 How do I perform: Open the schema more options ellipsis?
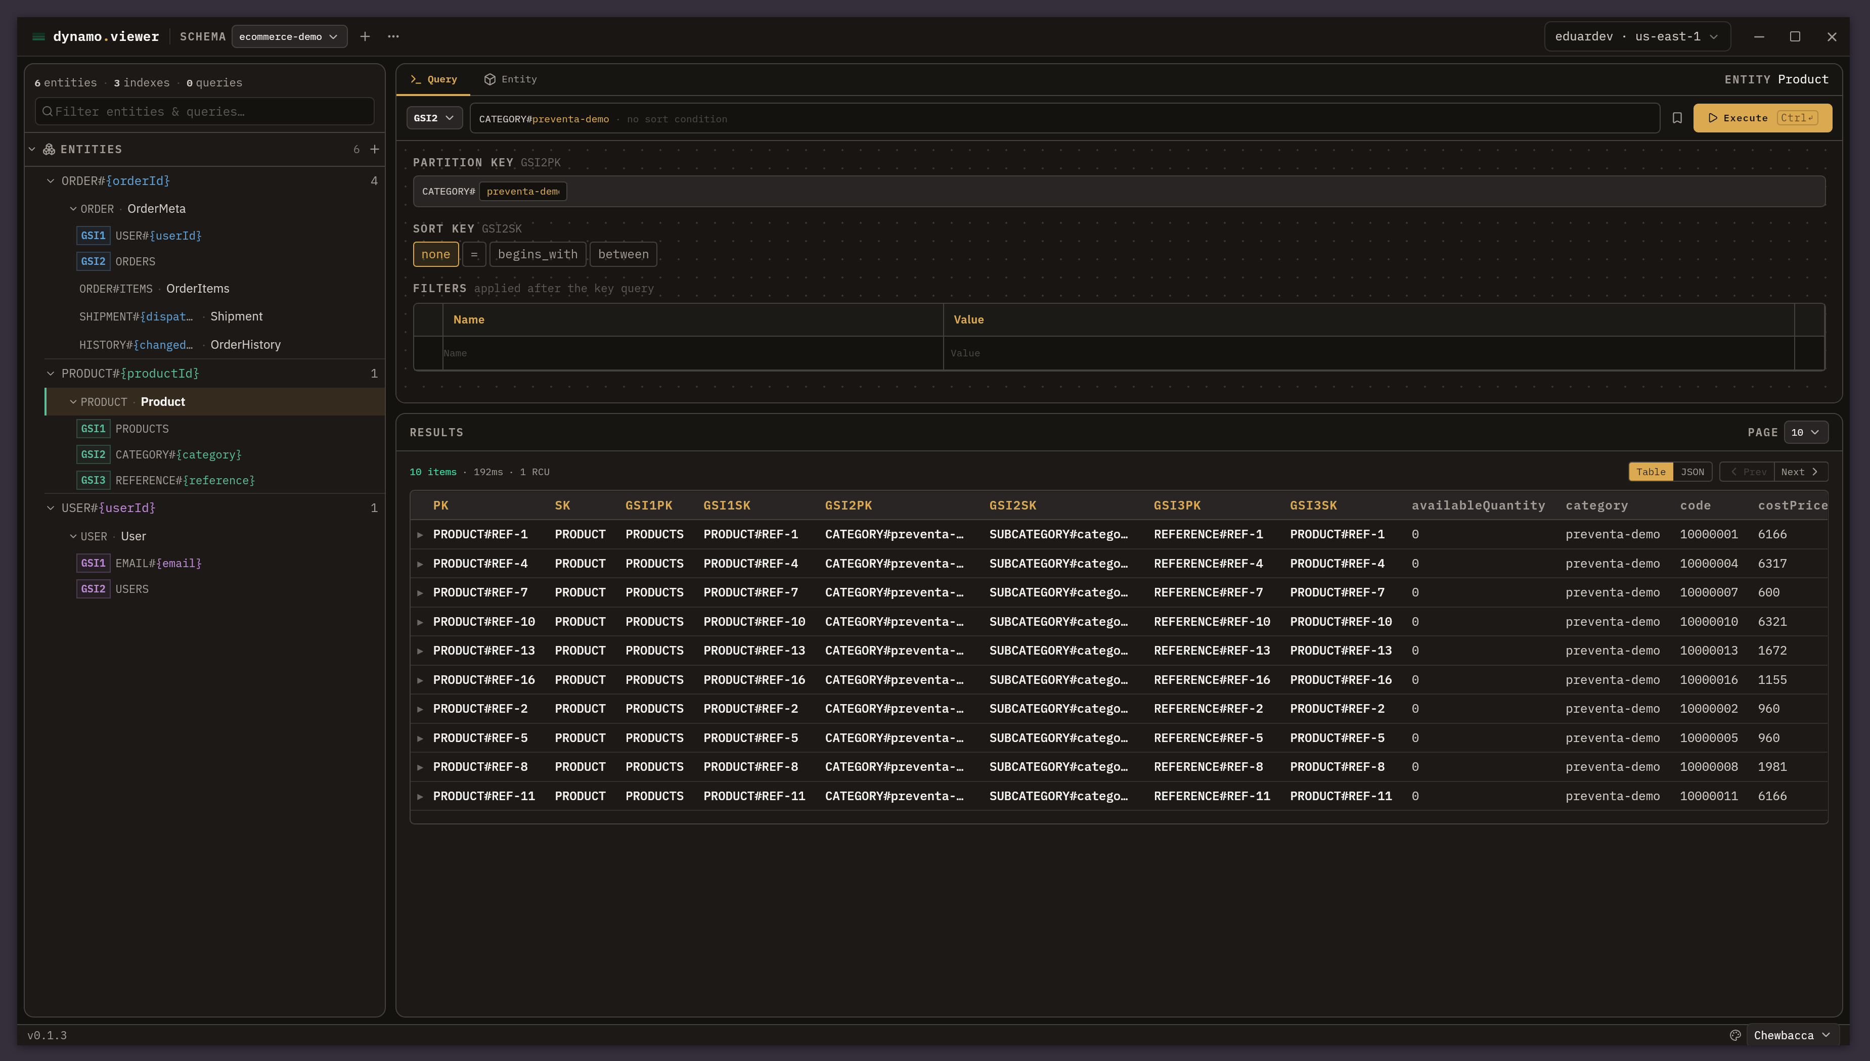click(x=393, y=36)
